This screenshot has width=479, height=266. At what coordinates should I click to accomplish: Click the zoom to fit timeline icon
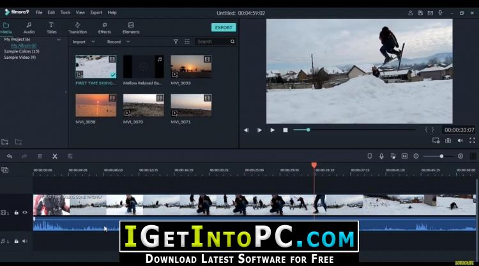[x=404, y=156]
